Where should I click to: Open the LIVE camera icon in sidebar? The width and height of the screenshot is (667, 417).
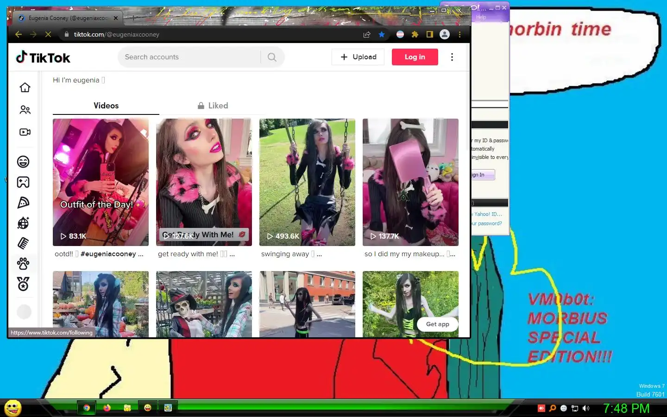pos(25,132)
